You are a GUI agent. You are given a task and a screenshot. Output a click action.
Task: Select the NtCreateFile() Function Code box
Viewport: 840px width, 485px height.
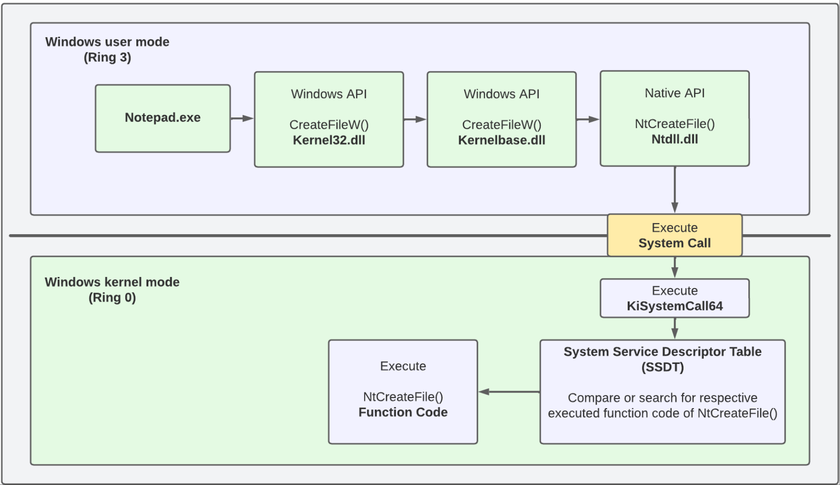pyautogui.click(x=402, y=392)
